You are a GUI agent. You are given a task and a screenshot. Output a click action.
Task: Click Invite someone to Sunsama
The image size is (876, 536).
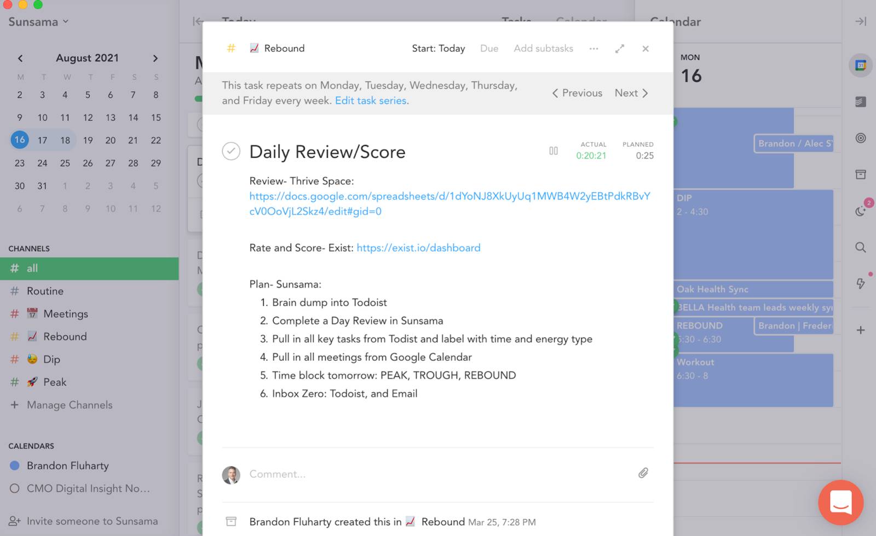[83, 521]
